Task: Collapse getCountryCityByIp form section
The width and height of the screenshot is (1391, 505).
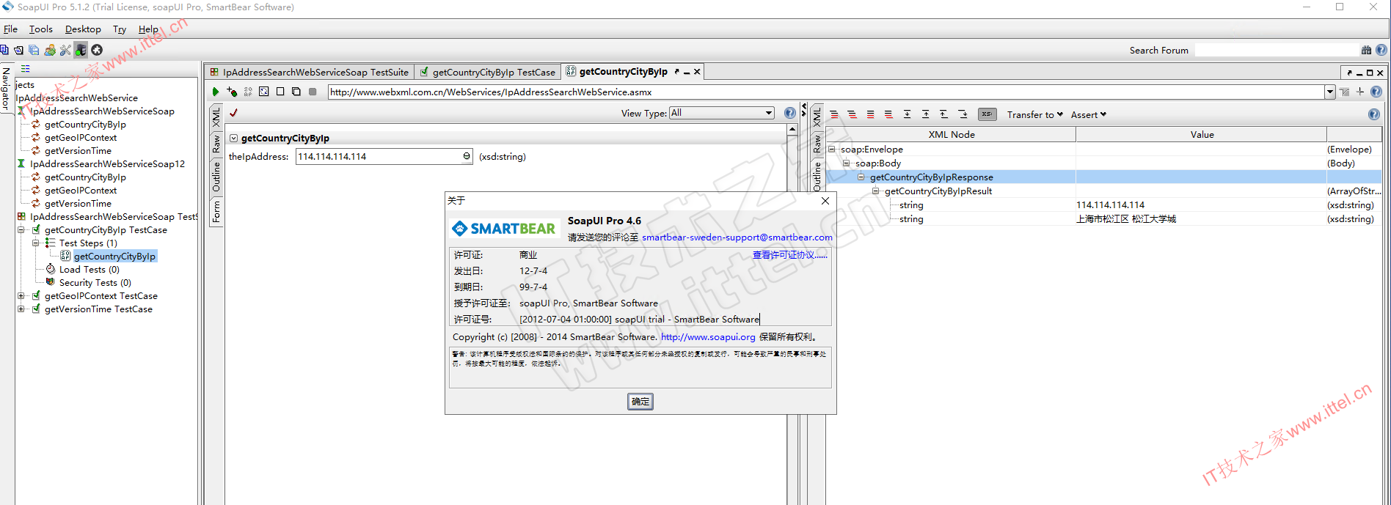Action: [x=233, y=138]
